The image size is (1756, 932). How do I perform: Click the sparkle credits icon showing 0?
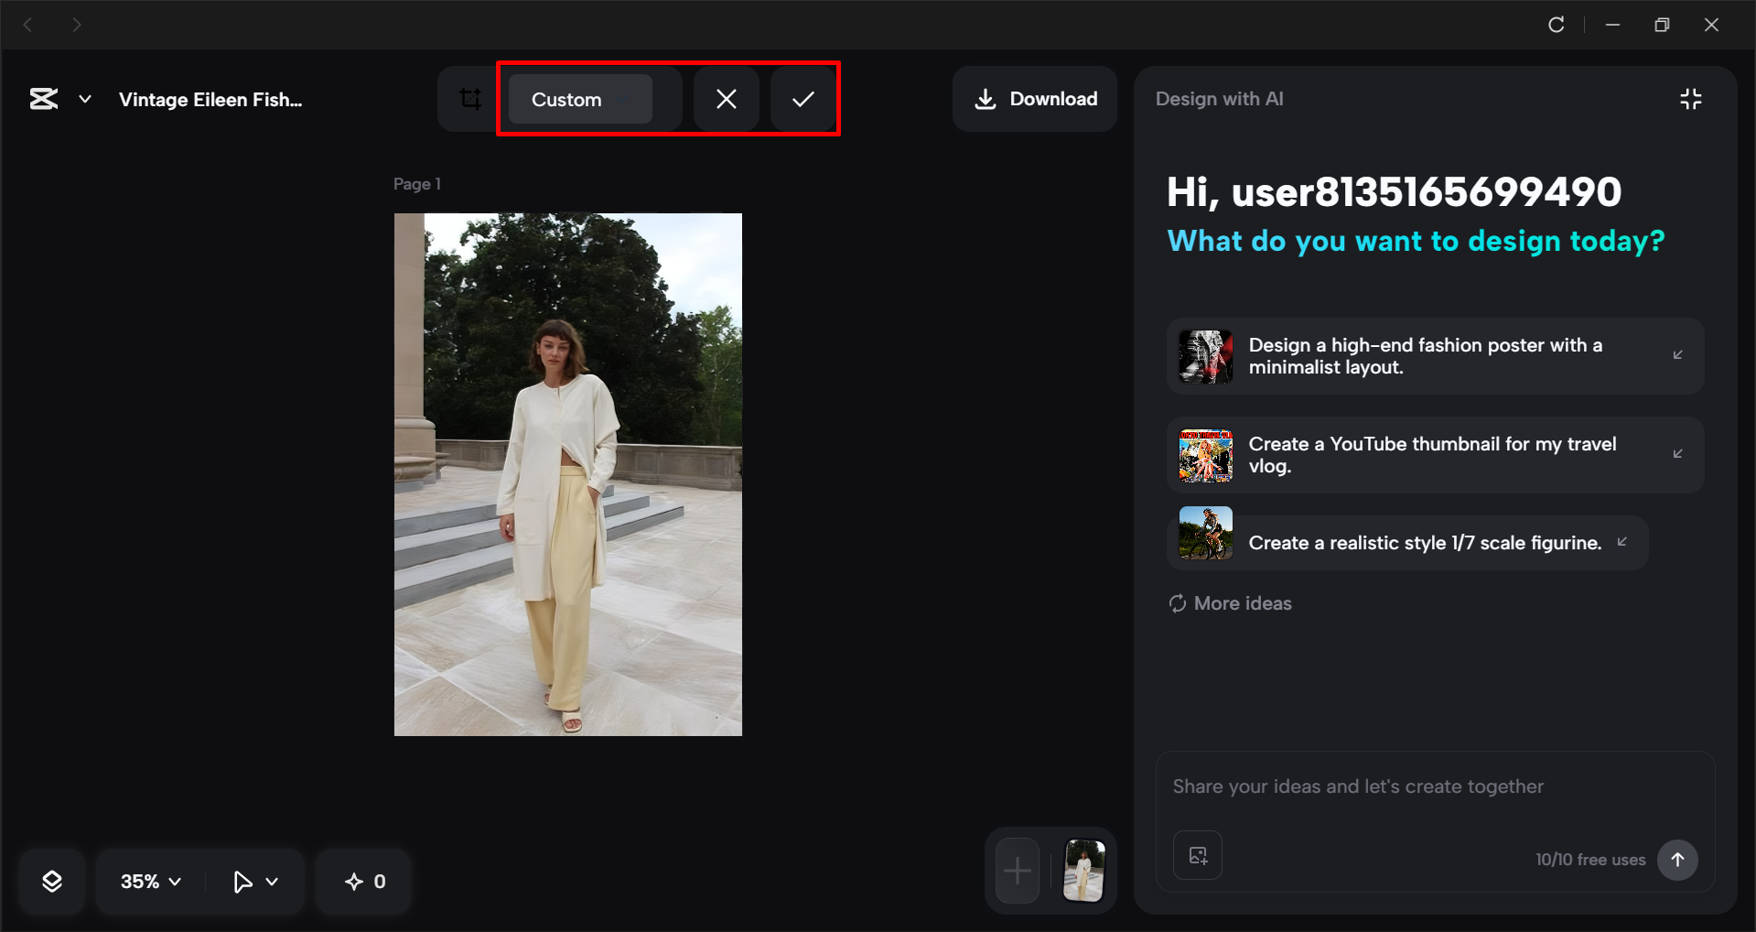pyautogui.click(x=363, y=881)
